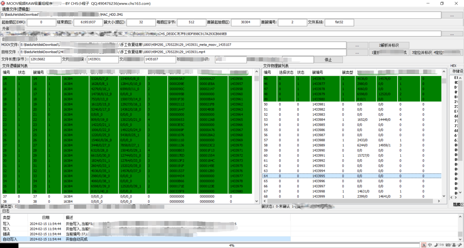Click the 2解析并标识 button
Image resolution: width=464 pixels, height=248 pixels.
[x=389, y=45]
